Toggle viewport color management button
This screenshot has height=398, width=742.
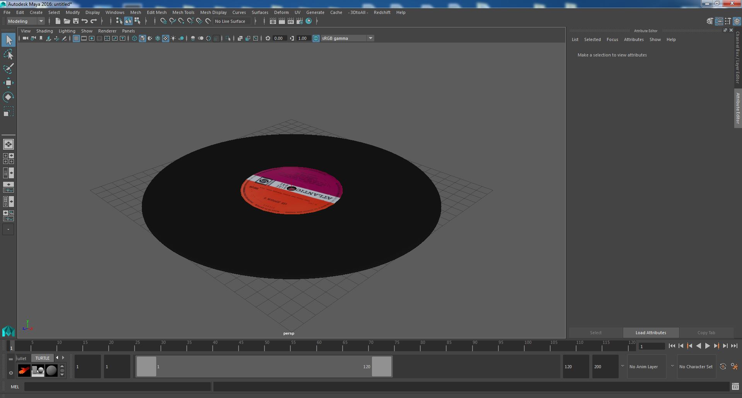(316, 38)
